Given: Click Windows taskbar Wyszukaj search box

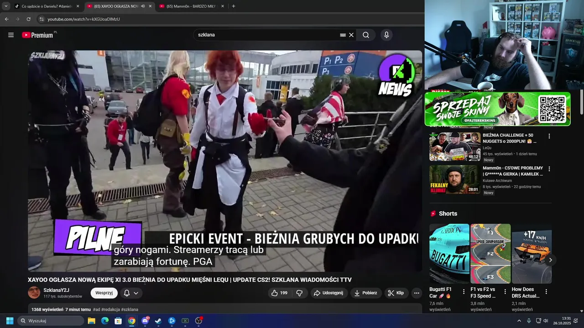Looking at the screenshot, I should click(51, 321).
